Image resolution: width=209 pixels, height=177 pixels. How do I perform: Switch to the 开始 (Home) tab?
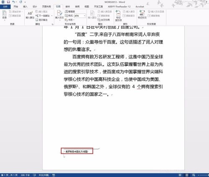16,7
